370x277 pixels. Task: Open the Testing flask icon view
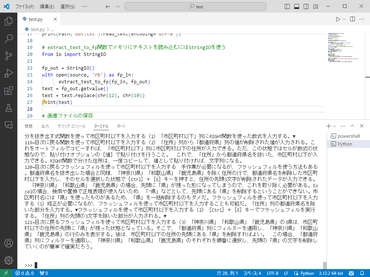tap(8, 107)
